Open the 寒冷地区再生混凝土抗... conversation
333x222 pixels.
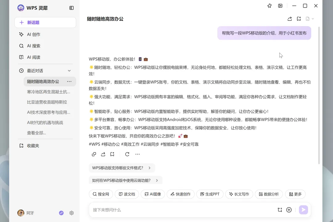click(48, 92)
